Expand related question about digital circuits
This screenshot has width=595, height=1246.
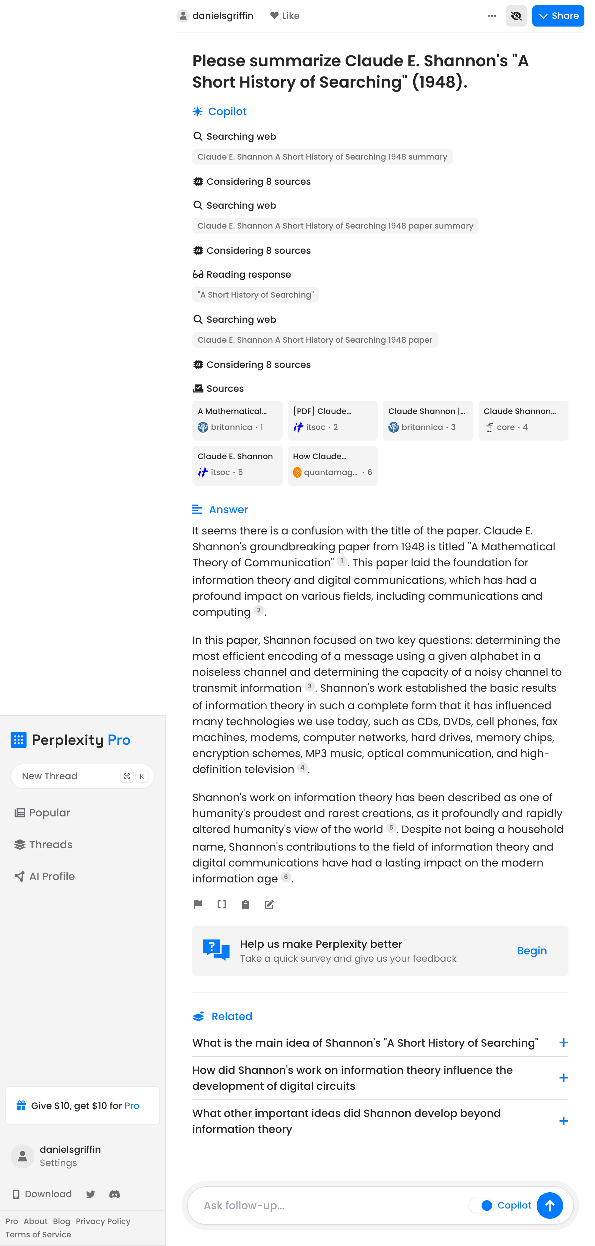[x=563, y=1078]
